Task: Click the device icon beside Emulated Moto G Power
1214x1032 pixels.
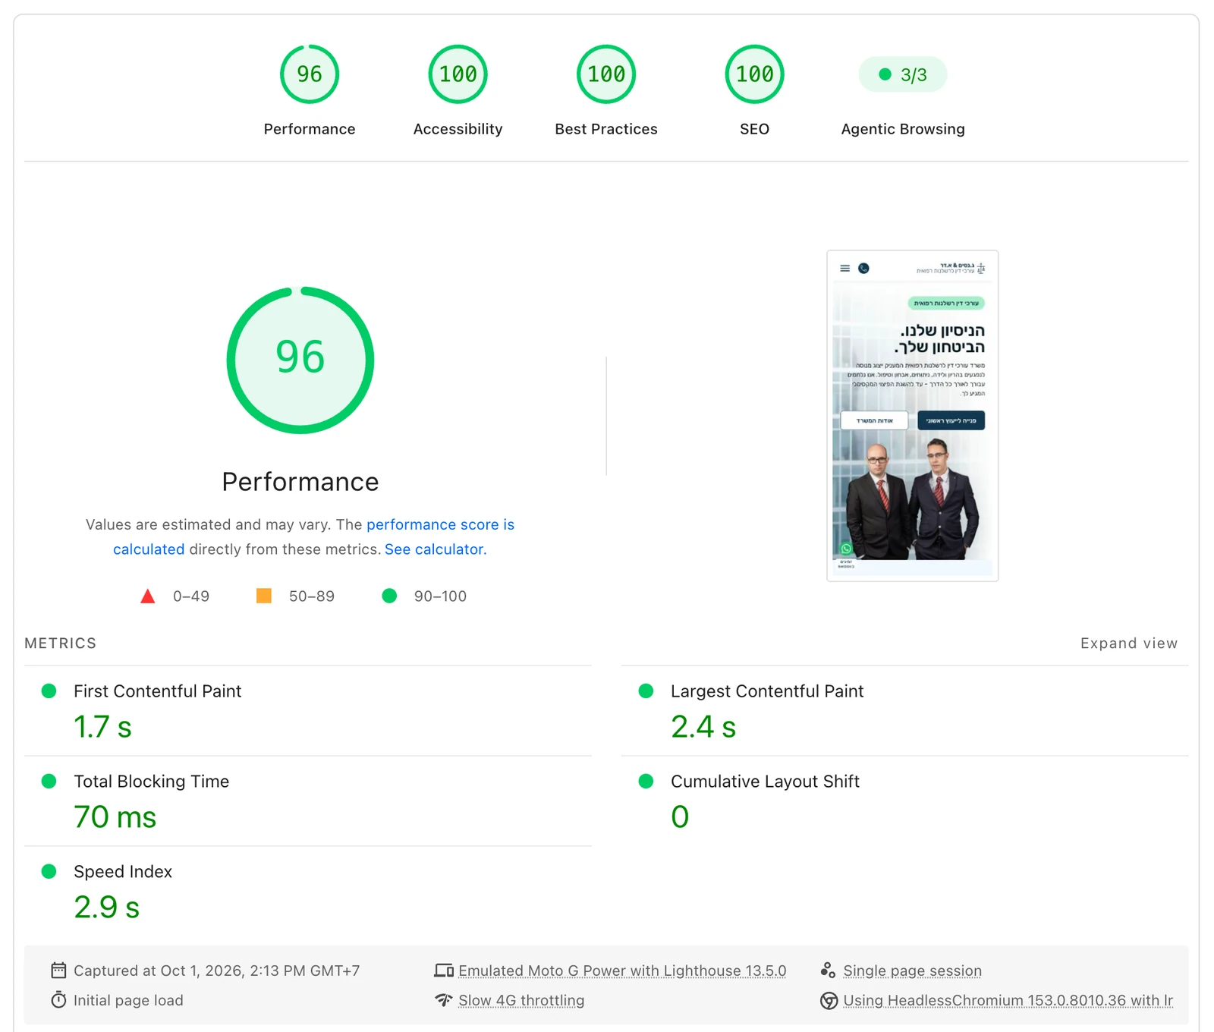Action: pyautogui.click(x=444, y=971)
